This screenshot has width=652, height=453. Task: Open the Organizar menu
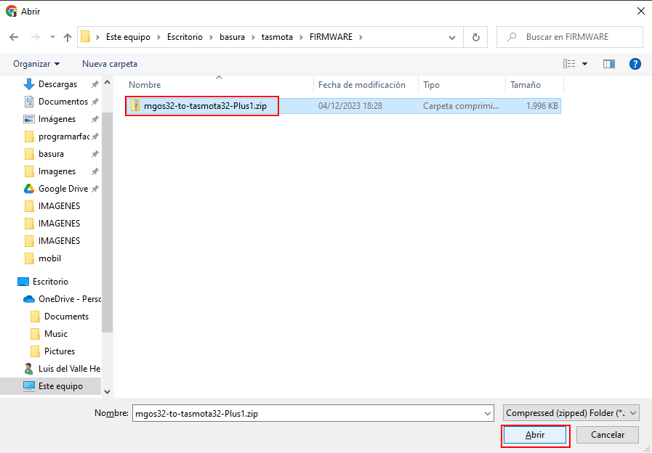[x=36, y=64]
